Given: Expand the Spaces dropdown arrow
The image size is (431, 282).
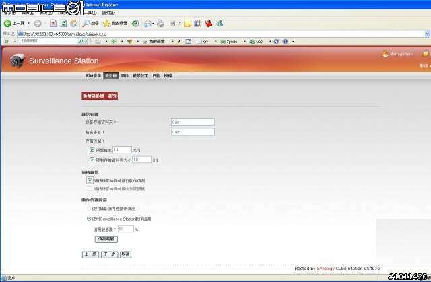Looking at the screenshot, I should coord(244,42).
